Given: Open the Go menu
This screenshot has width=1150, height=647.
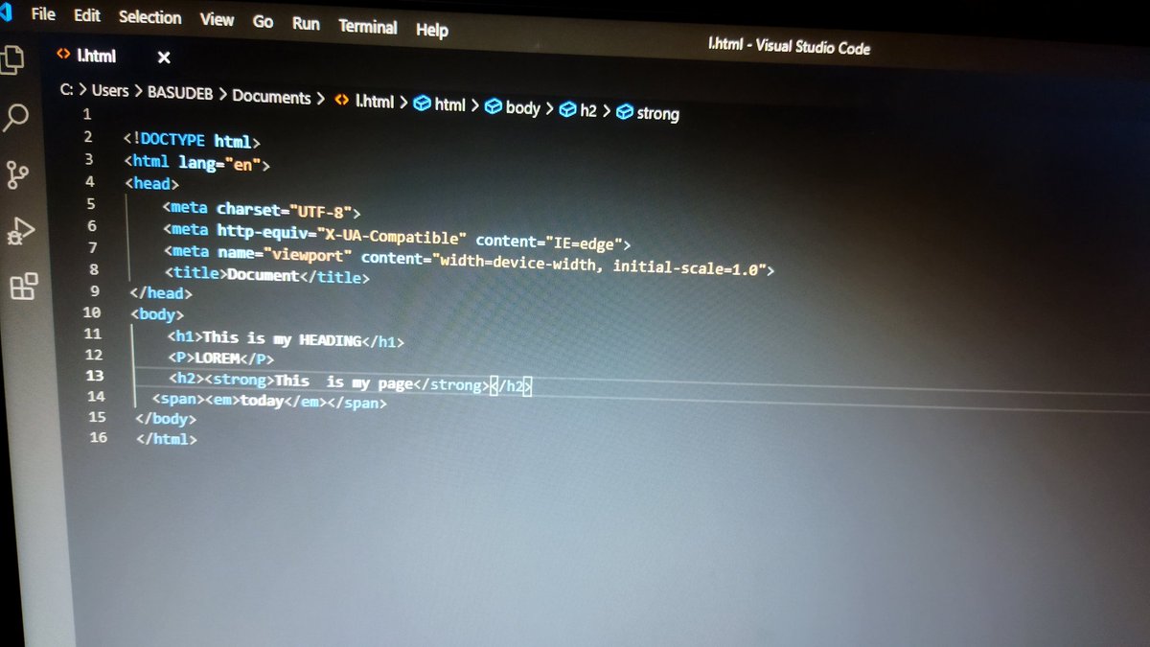Looking at the screenshot, I should pyautogui.click(x=263, y=21).
